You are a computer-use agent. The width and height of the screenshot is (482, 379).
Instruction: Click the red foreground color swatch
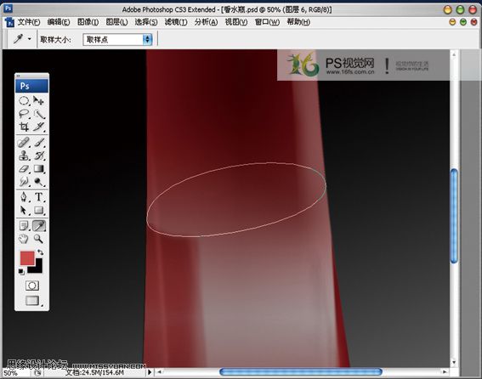pyautogui.click(x=27, y=257)
